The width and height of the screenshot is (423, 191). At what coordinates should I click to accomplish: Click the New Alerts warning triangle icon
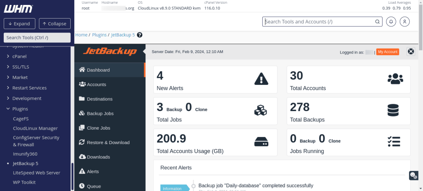(261, 78)
